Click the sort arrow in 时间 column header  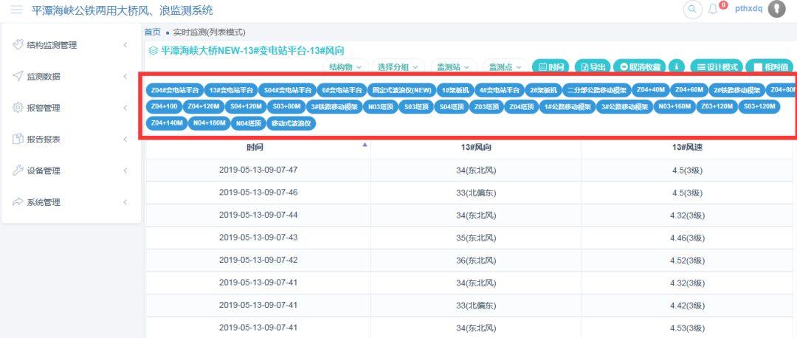tap(365, 145)
